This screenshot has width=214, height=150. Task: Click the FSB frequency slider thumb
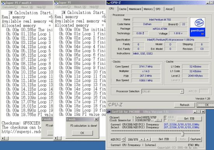point(182,134)
